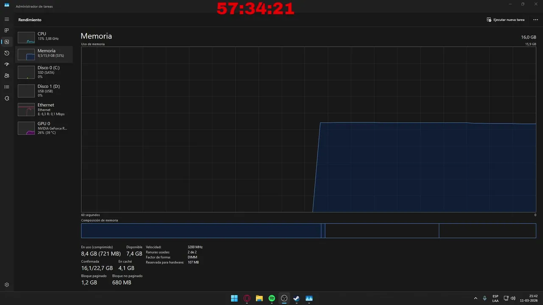Click Ejecutar nueva tarea button

pyautogui.click(x=506, y=20)
